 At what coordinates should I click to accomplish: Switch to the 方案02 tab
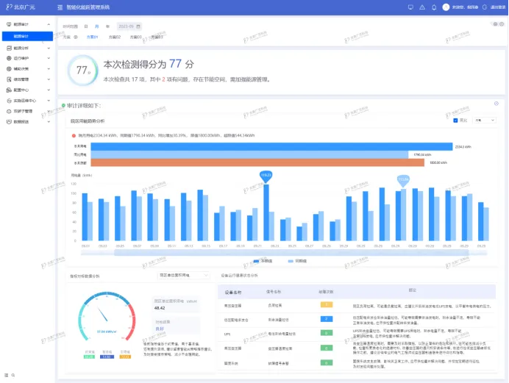tap(114, 36)
